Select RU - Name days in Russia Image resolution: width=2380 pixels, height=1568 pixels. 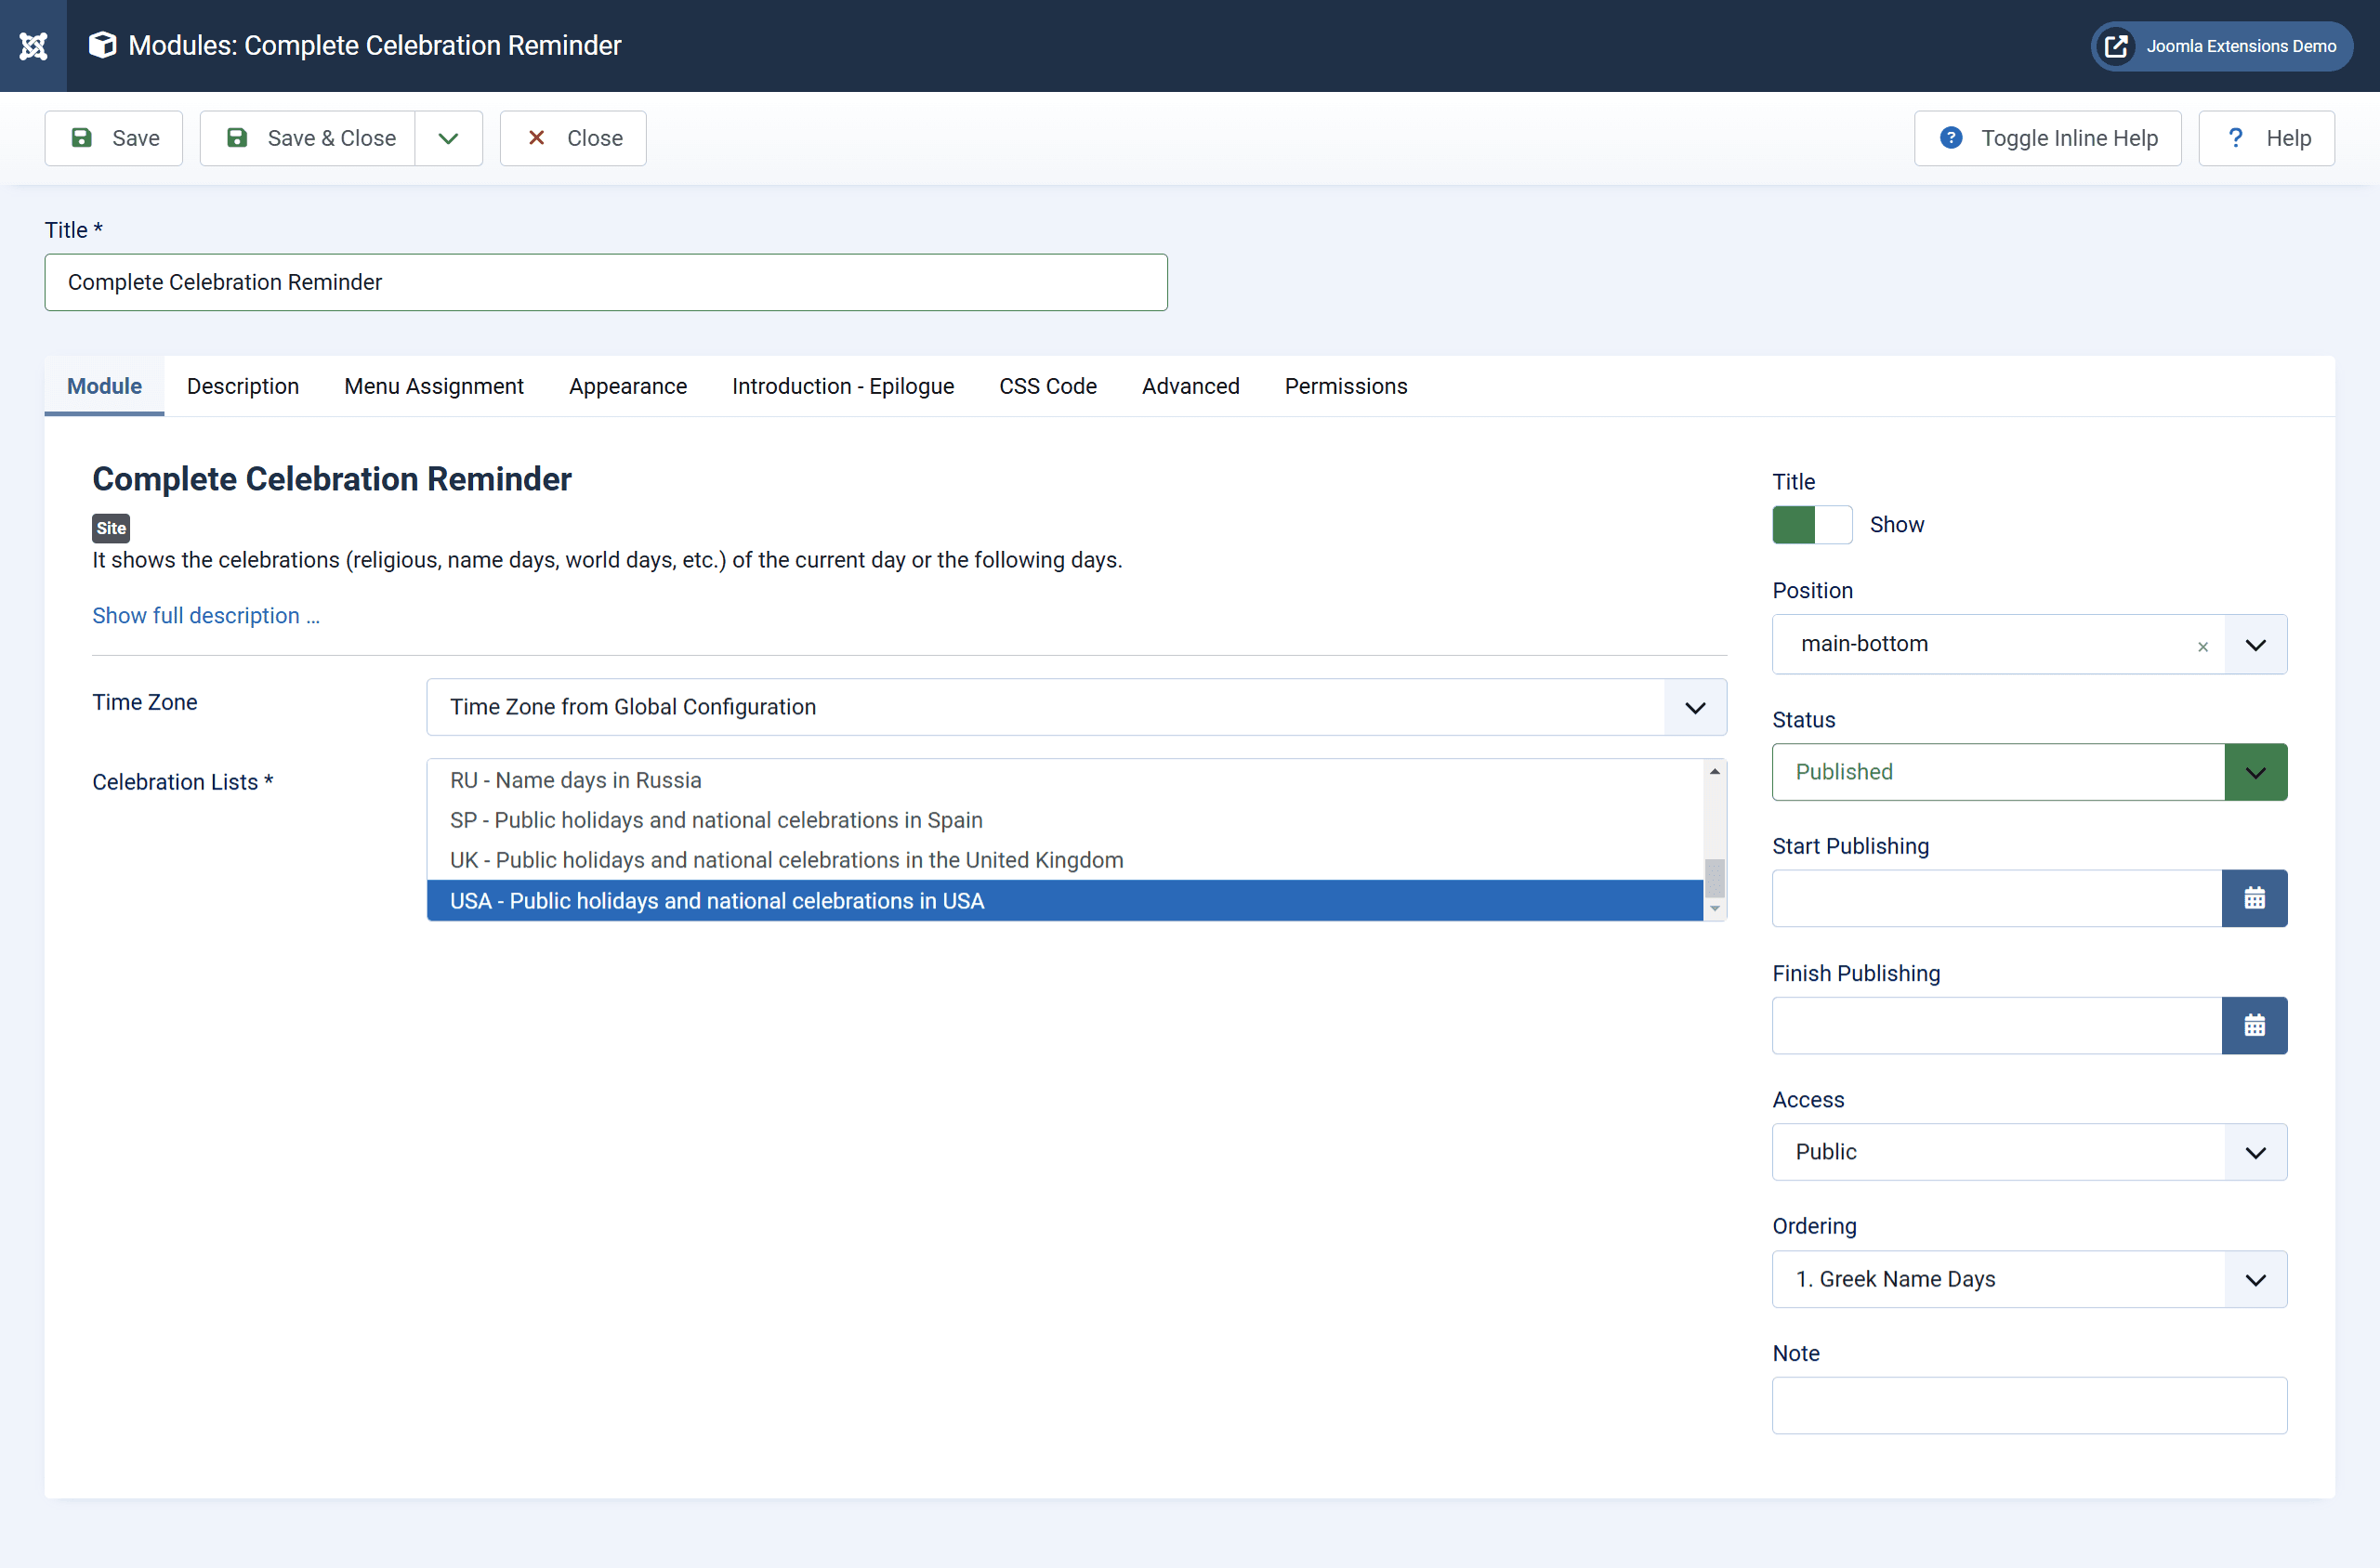[x=1065, y=780]
